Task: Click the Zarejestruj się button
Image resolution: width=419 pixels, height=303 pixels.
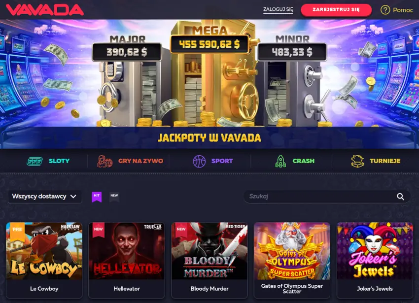Action: tap(336, 10)
